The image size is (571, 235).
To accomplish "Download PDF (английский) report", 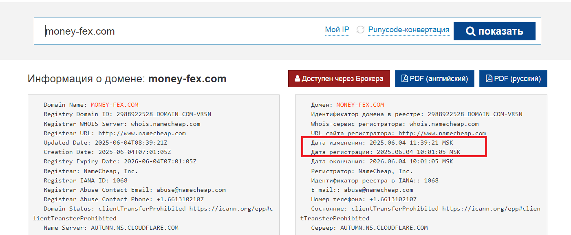I will pos(434,79).
